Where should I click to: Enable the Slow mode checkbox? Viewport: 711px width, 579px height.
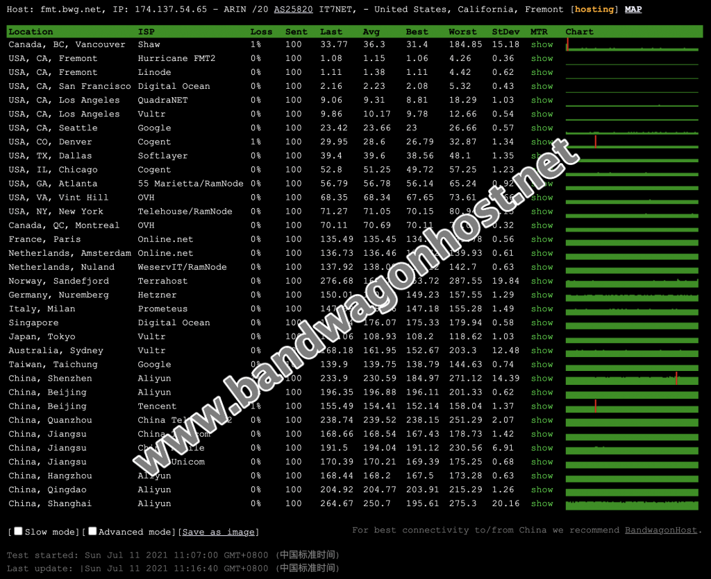point(18,531)
